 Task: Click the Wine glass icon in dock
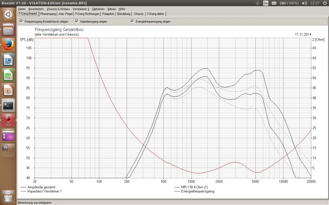[x=8, y=120]
